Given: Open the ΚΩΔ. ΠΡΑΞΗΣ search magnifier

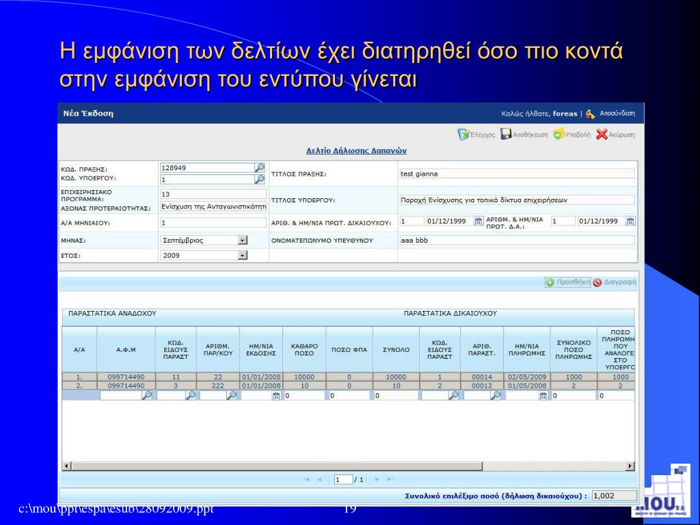Looking at the screenshot, I should pos(259,168).
